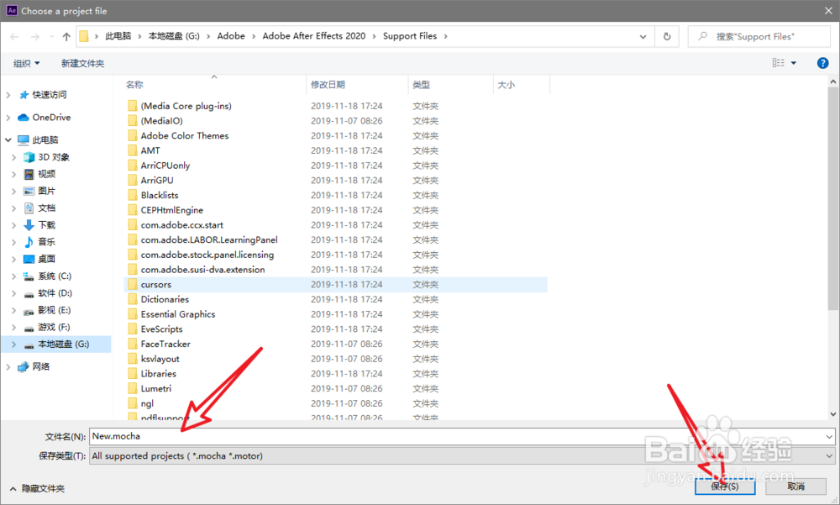Select the Blacklists folder icon
Screen dimensions: 840x505
pos(133,195)
